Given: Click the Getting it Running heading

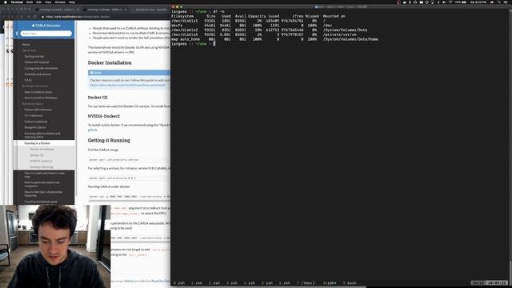Looking at the screenshot, I should 109,141.
